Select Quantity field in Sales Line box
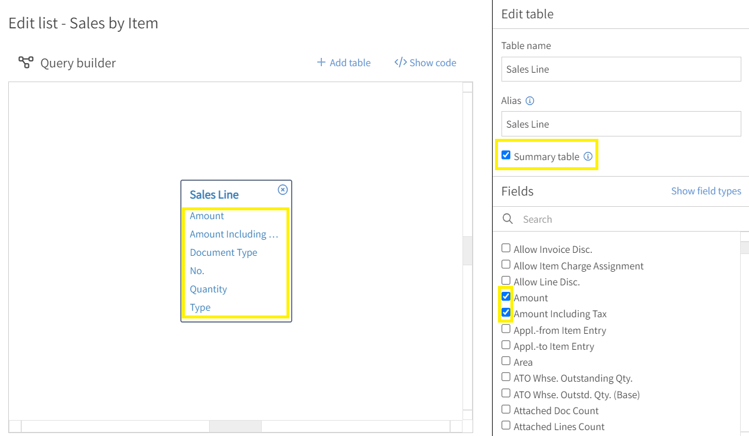749x436 pixels. point(208,289)
